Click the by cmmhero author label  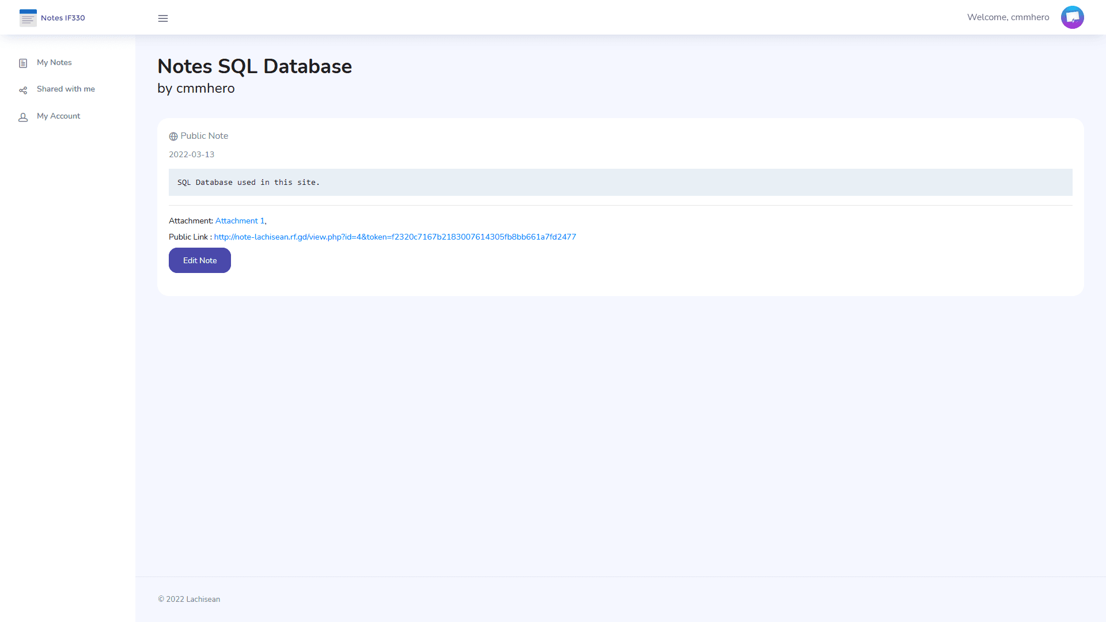(196, 88)
